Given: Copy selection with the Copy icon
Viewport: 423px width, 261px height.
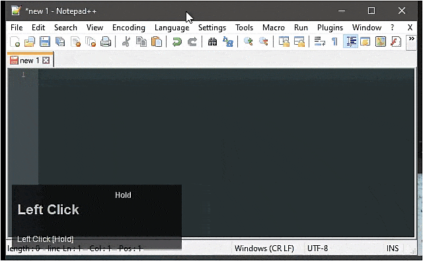Looking at the screenshot, I should click(141, 42).
